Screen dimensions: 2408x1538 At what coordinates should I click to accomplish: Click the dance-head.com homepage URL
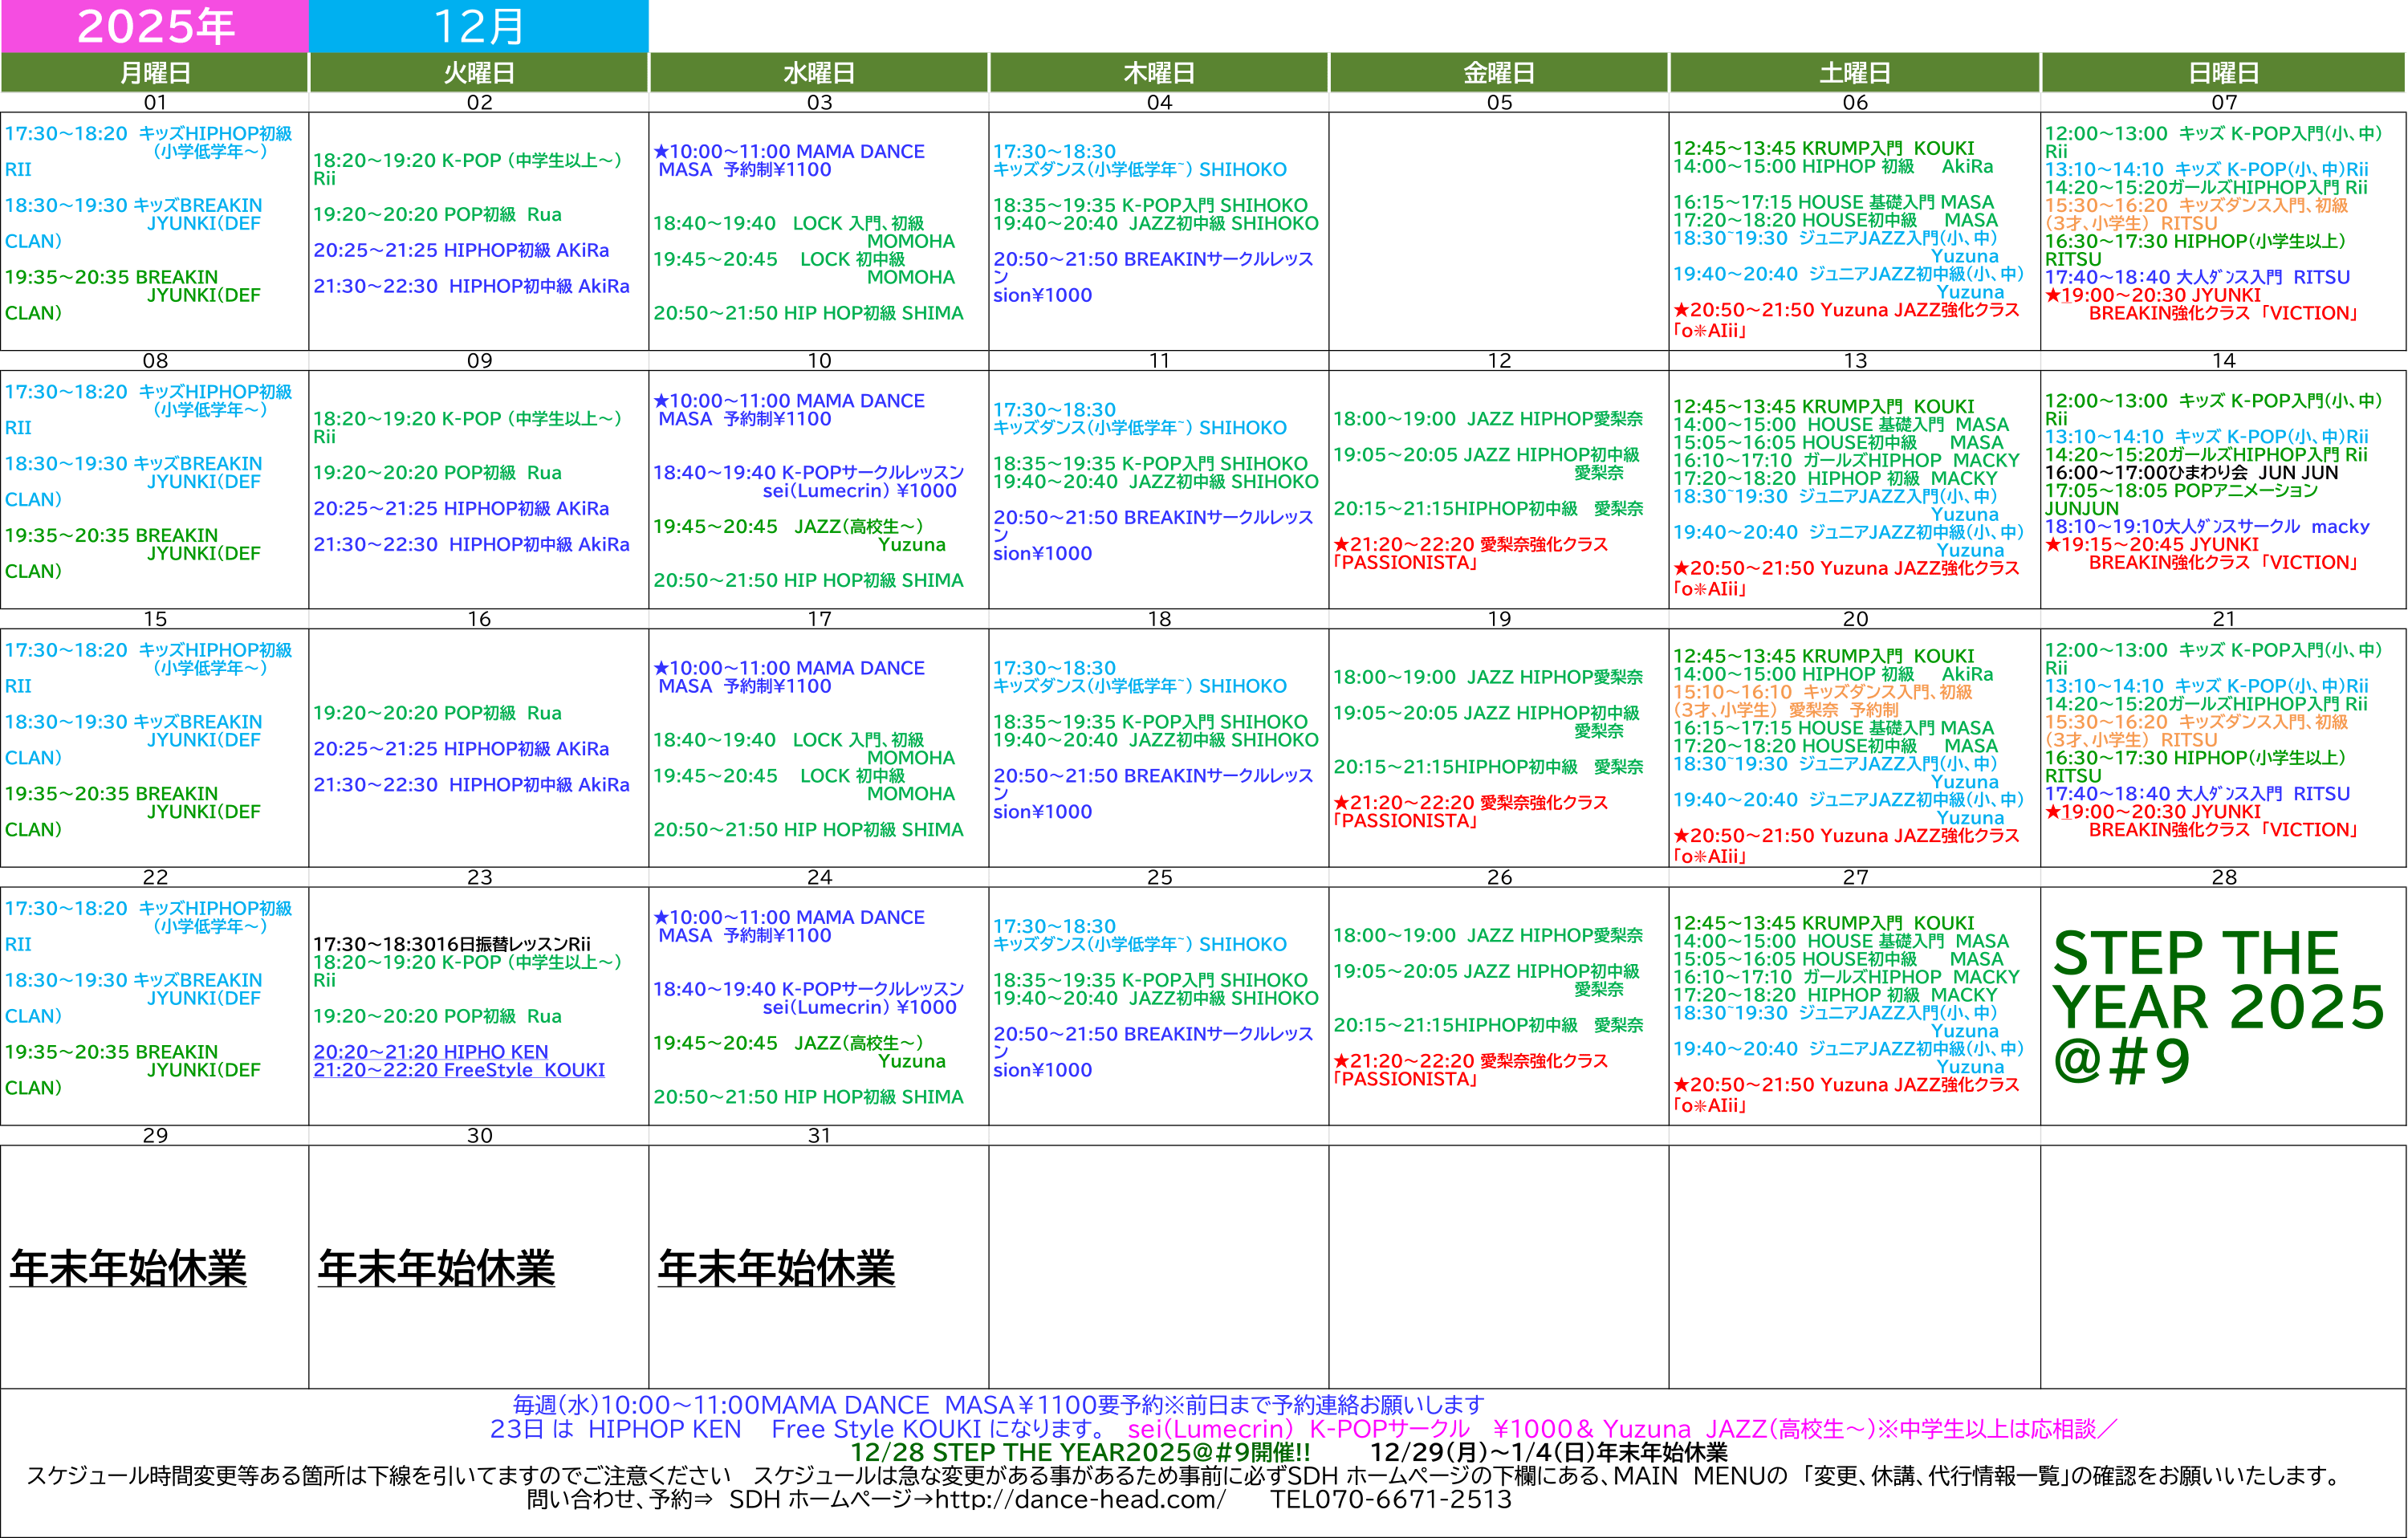point(1080,1499)
